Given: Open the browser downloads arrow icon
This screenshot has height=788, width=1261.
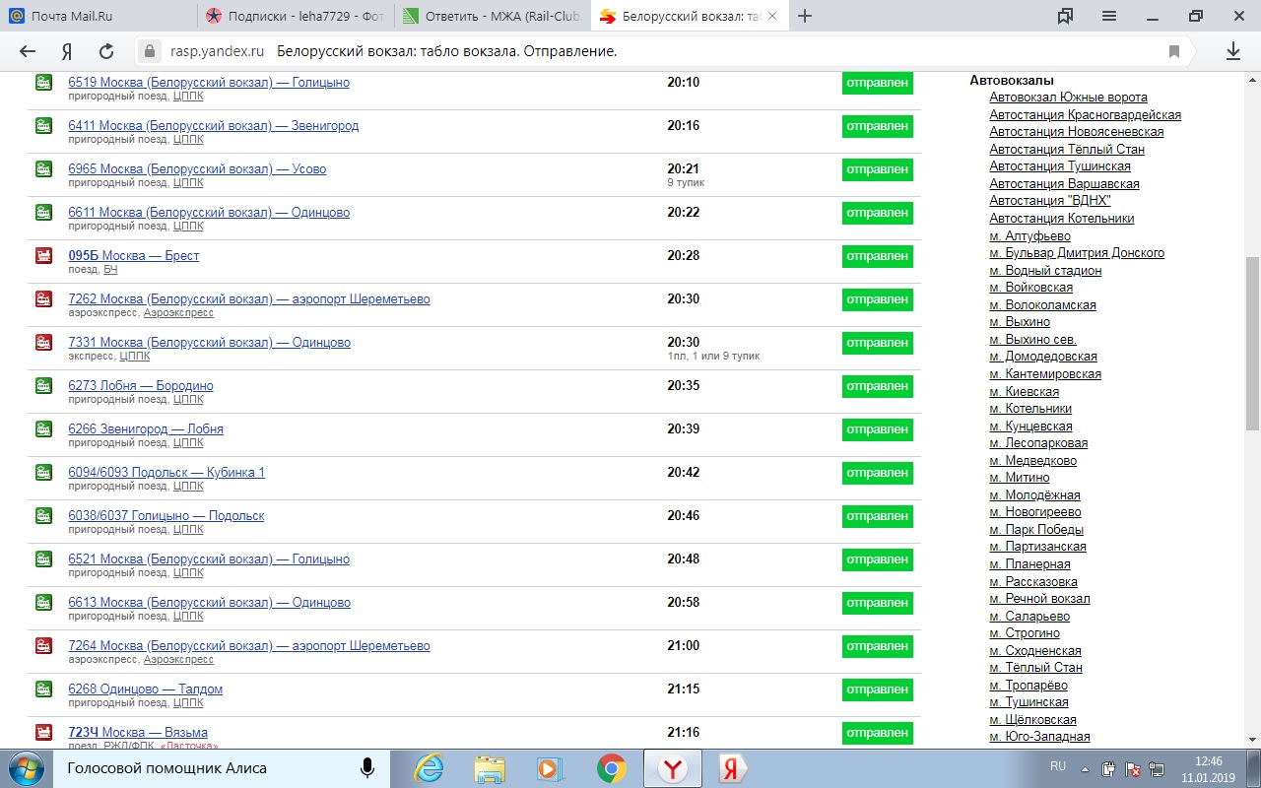Looking at the screenshot, I should point(1232,51).
